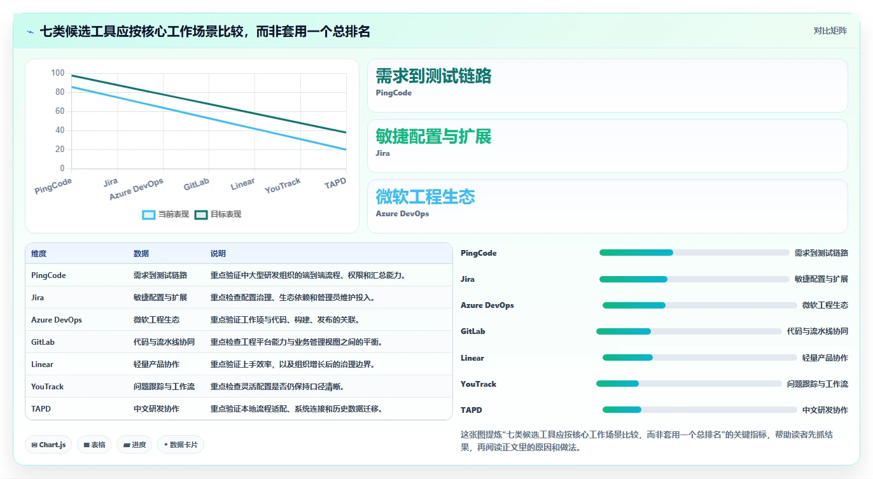Click the Linear progress bar
This screenshot has width=873, height=479.
point(700,358)
